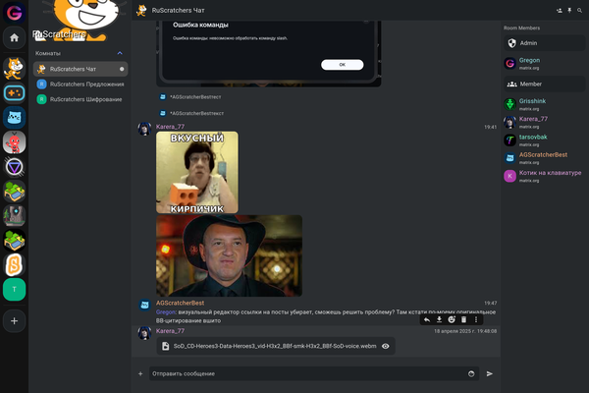
Task: Click the invite user icon in header
Action: click(x=559, y=9)
